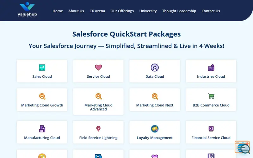
Task: Open Thought Leadership menu
Action: (179, 11)
